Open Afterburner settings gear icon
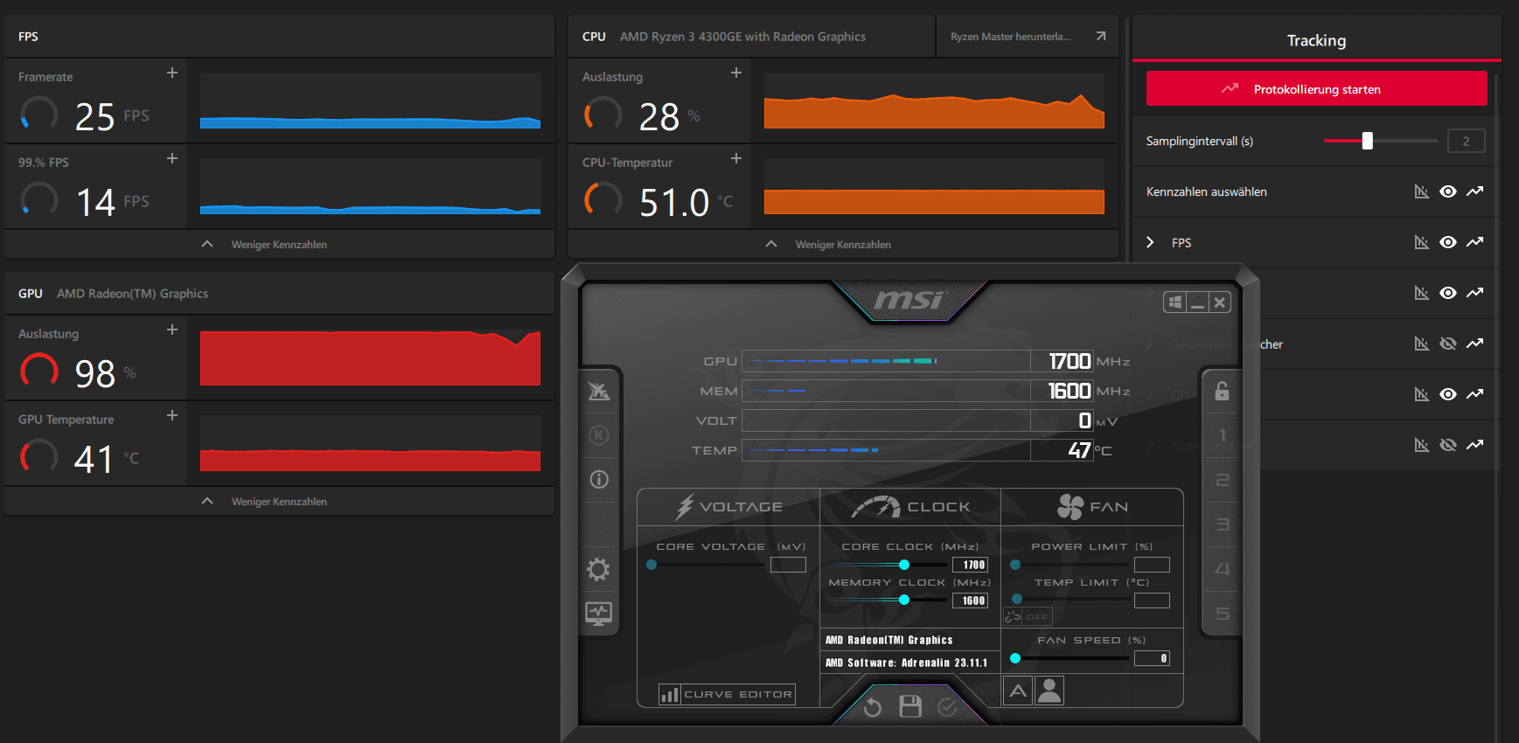The height and width of the screenshot is (743, 1519). coord(598,570)
